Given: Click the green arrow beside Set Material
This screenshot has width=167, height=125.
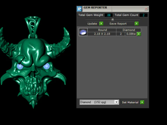Looking at the screenshot, I should point(142,102).
